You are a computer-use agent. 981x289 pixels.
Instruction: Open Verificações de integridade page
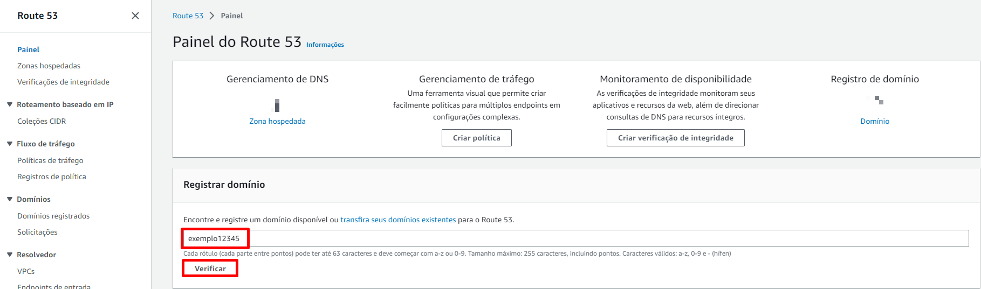pos(63,82)
